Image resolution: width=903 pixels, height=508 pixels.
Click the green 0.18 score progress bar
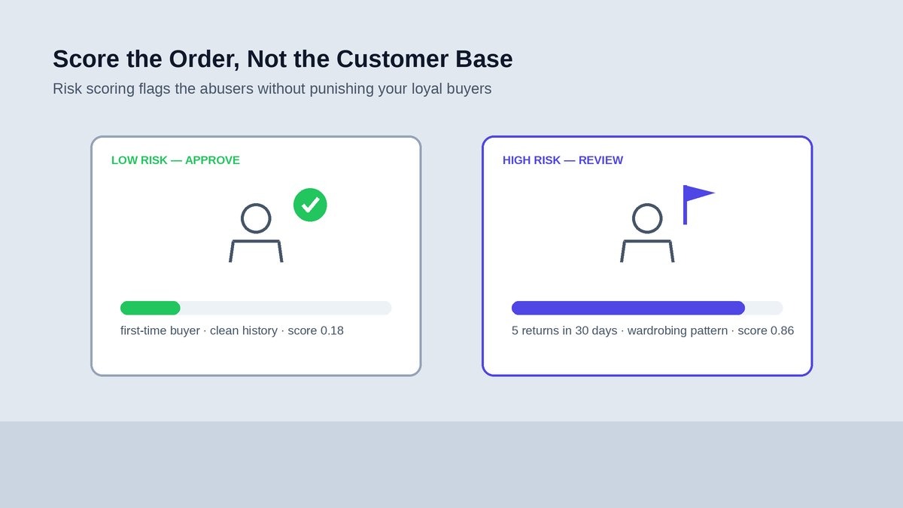256,308
